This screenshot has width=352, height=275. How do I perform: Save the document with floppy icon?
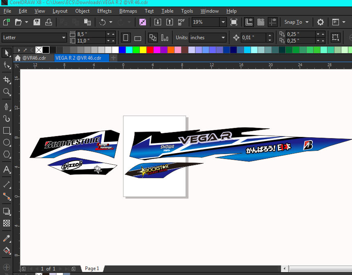(37, 22)
